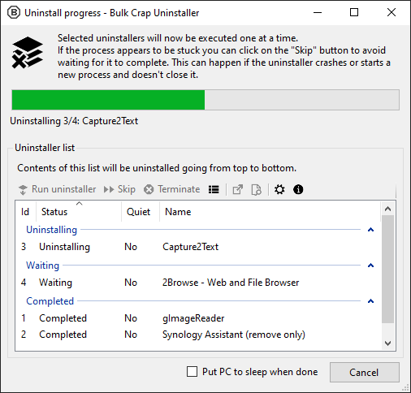Sort the list by Id column
This screenshot has width=411, height=393.
25,212
